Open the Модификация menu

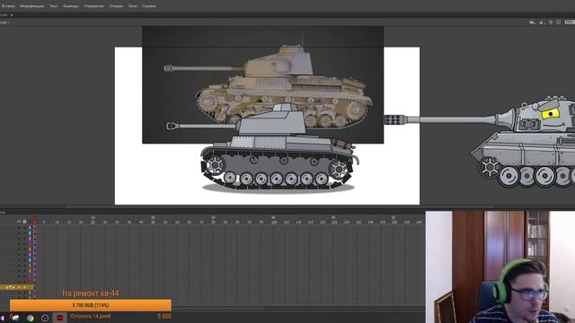click(x=32, y=6)
